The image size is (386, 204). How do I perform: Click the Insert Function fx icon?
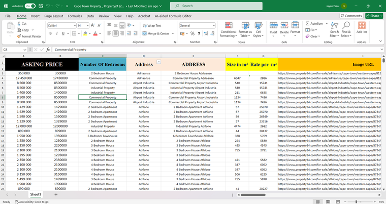[x=48, y=50]
